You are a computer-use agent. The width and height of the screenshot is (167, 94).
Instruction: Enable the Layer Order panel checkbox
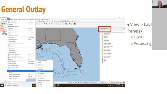click(37, 68)
